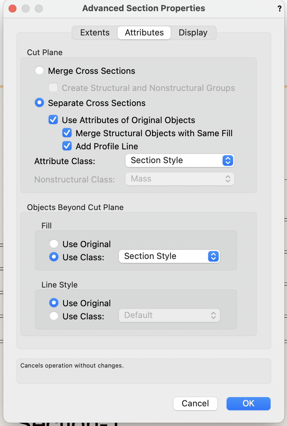Open the help with the question mark icon
This screenshot has width=287, height=426.
point(279,9)
